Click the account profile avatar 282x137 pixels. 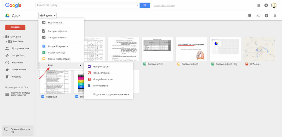(x=274, y=5)
